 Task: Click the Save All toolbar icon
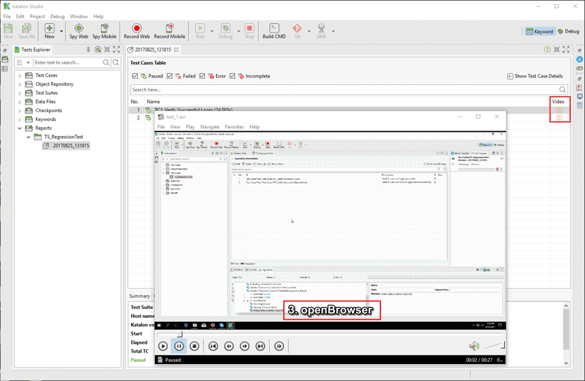point(26,31)
